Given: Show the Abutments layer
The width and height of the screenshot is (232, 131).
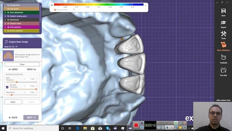Looking at the screenshot, I should click(x=8, y=20).
